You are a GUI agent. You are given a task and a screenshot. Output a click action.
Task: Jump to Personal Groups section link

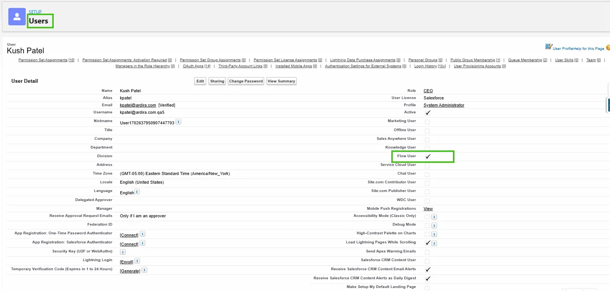[x=425, y=60]
